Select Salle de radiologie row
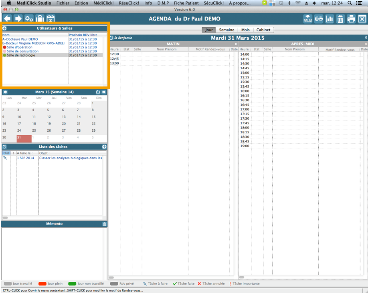The width and height of the screenshot is (368, 293). coord(53,55)
